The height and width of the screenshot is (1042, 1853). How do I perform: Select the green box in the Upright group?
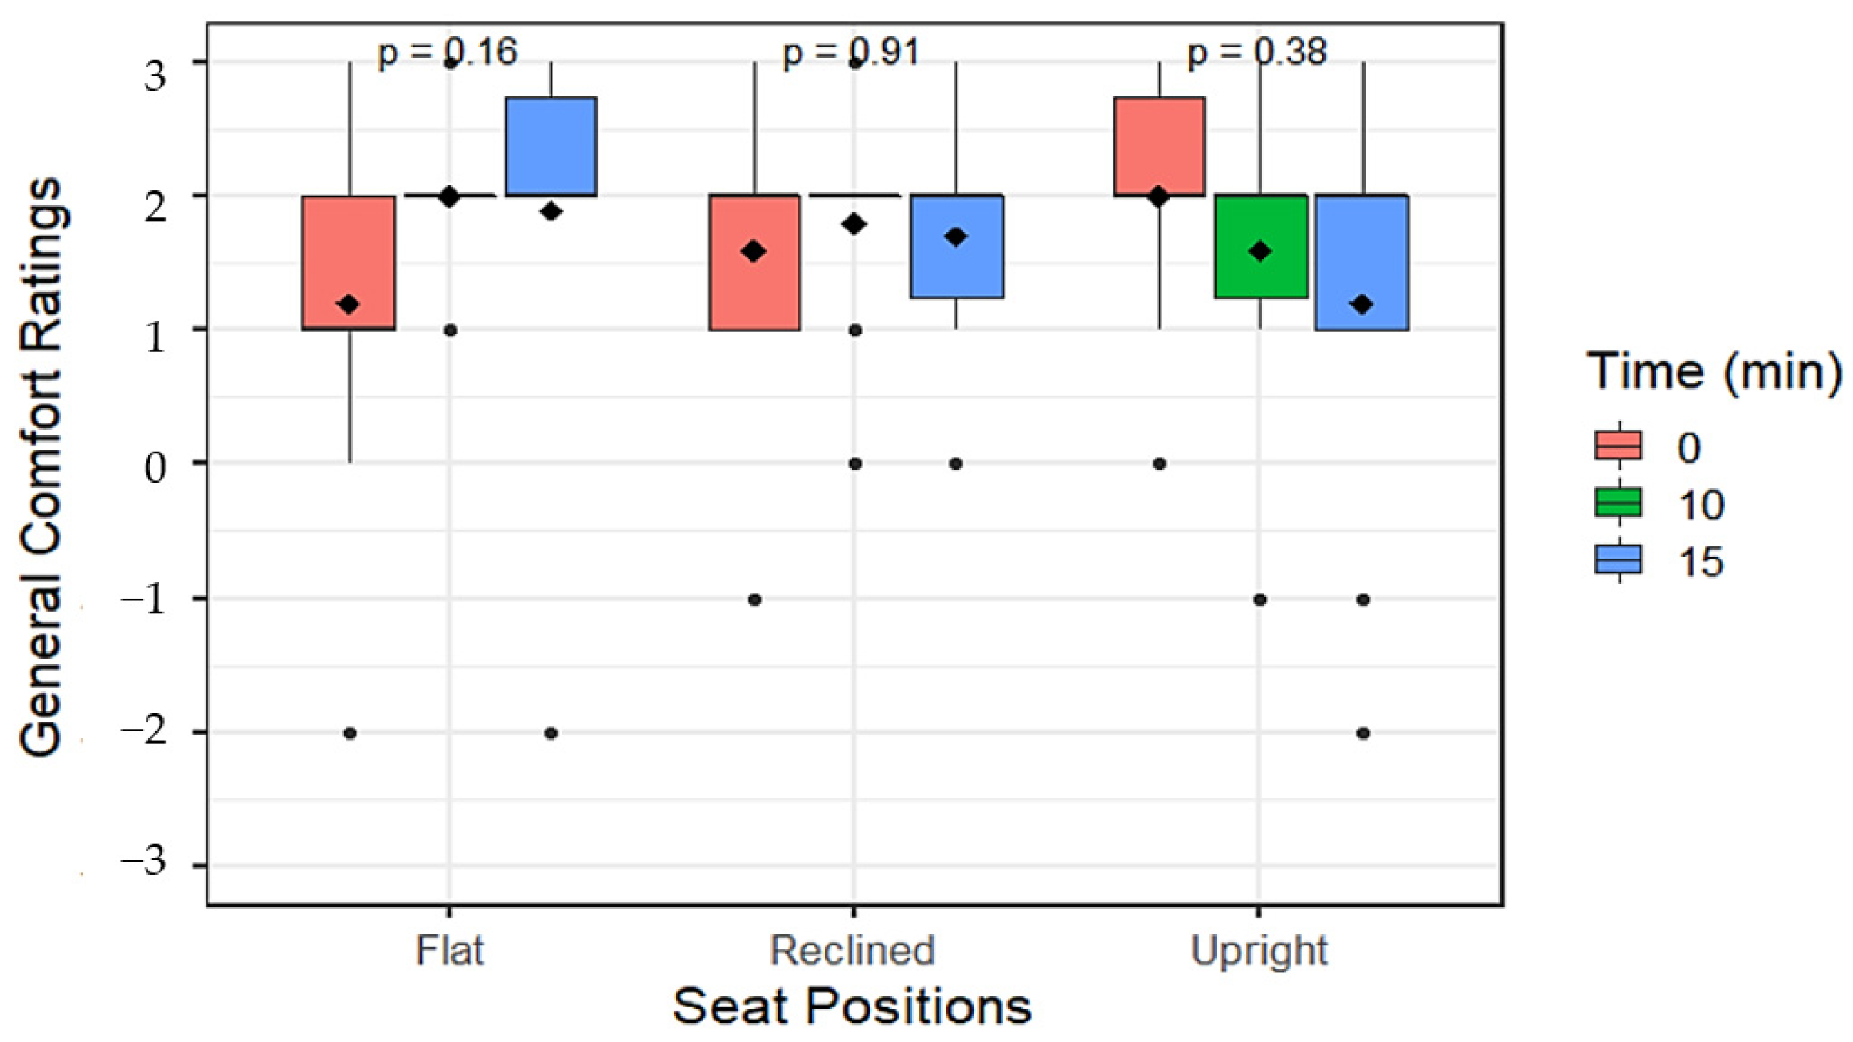(1260, 246)
